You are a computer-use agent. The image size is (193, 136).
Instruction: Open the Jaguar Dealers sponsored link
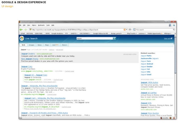tap(28, 54)
